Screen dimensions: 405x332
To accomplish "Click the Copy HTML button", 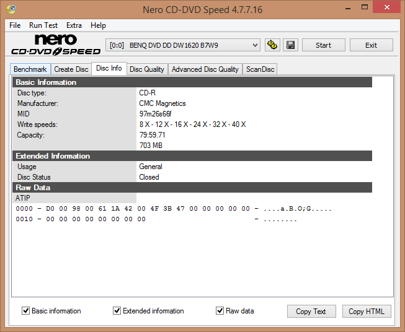I will coord(367,312).
